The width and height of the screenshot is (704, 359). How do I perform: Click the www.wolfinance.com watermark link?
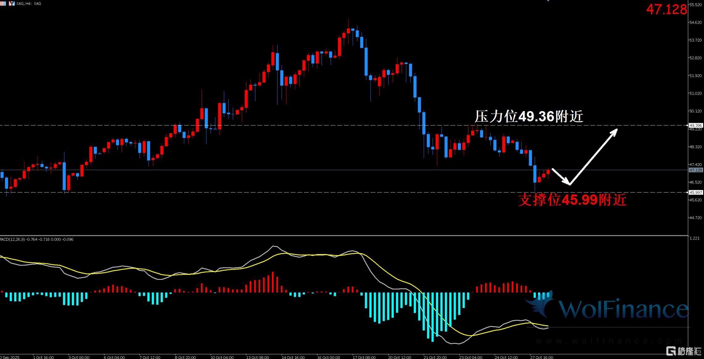[609, 341]
